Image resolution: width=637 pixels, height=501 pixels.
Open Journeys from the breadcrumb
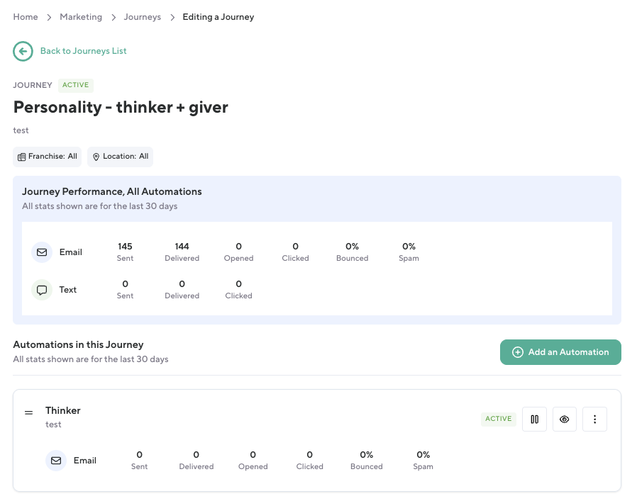(x=142, y=17)
